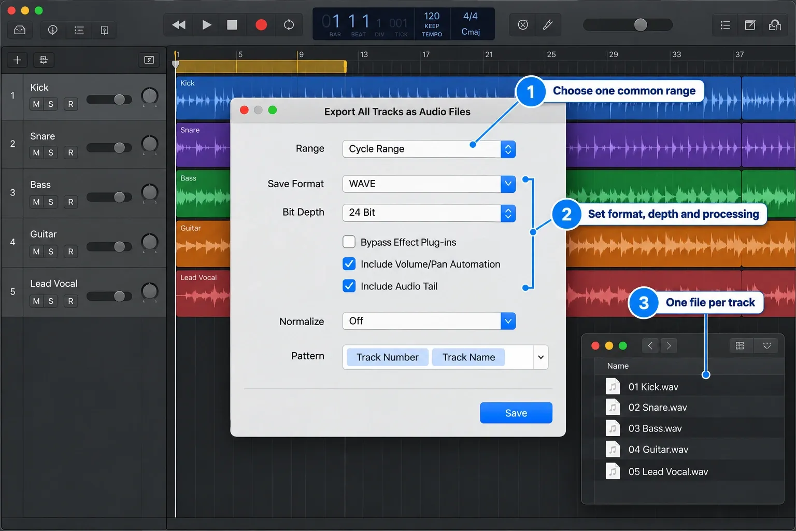The width and height of the screenshot is (796, 531).
Task: Toggle the Cycle mode button
Action: click(x=289, y=25)
